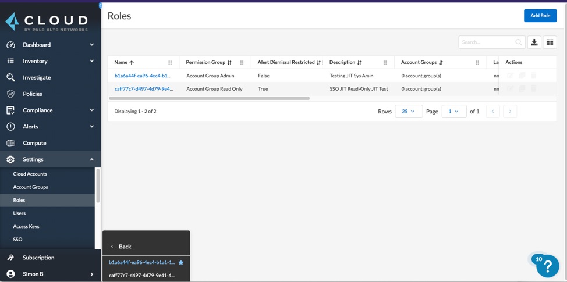Click the help question mark icon
567x282 pixels.
pyautogui.click(x=548, y=266)
